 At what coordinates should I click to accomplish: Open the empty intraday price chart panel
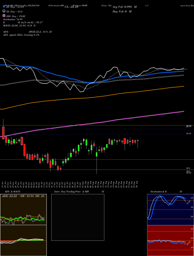[x=78, y=217]
